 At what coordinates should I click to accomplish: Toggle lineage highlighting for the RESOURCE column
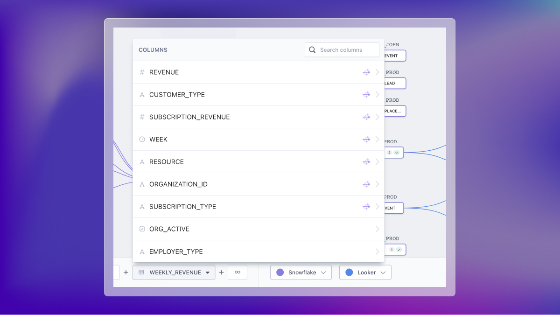[x=366, y=161]
